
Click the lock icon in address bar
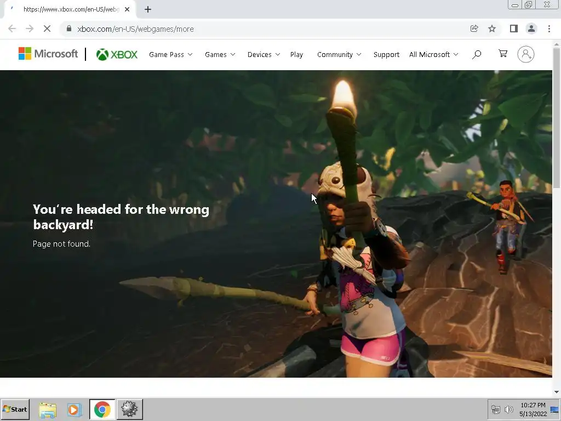click(x=69, y=29)
